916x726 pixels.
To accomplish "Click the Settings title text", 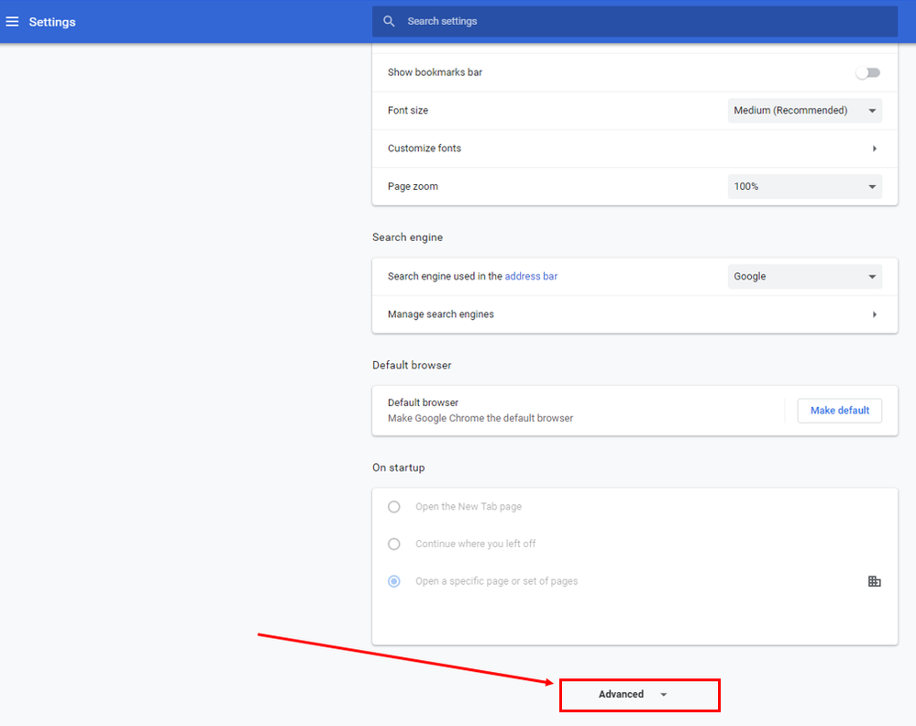I will click(52, 21).
